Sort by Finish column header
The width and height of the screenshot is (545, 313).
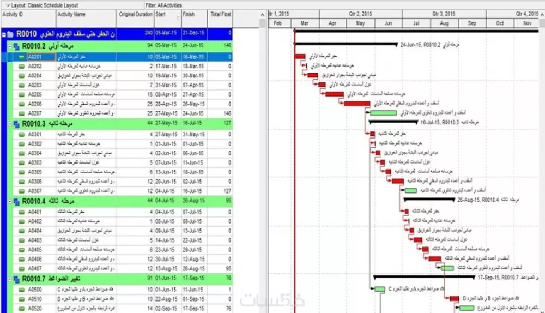tap(194, 19)
